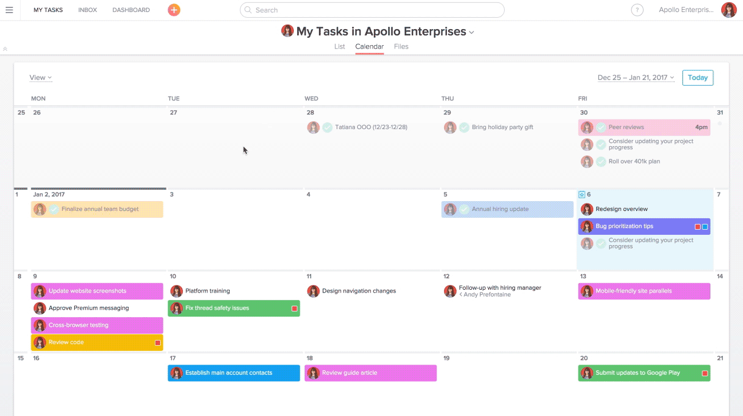Open the Bug prioritization tips task card
Screen dimensions: 743x416
pyautogui.click(x=644, y=226)
